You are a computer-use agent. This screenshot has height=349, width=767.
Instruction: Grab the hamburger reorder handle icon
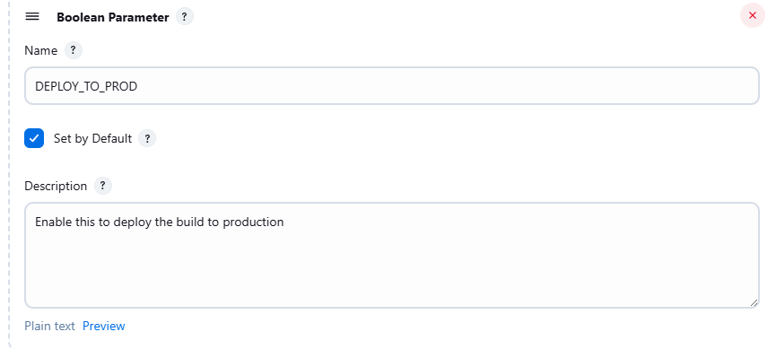(32, 16)
